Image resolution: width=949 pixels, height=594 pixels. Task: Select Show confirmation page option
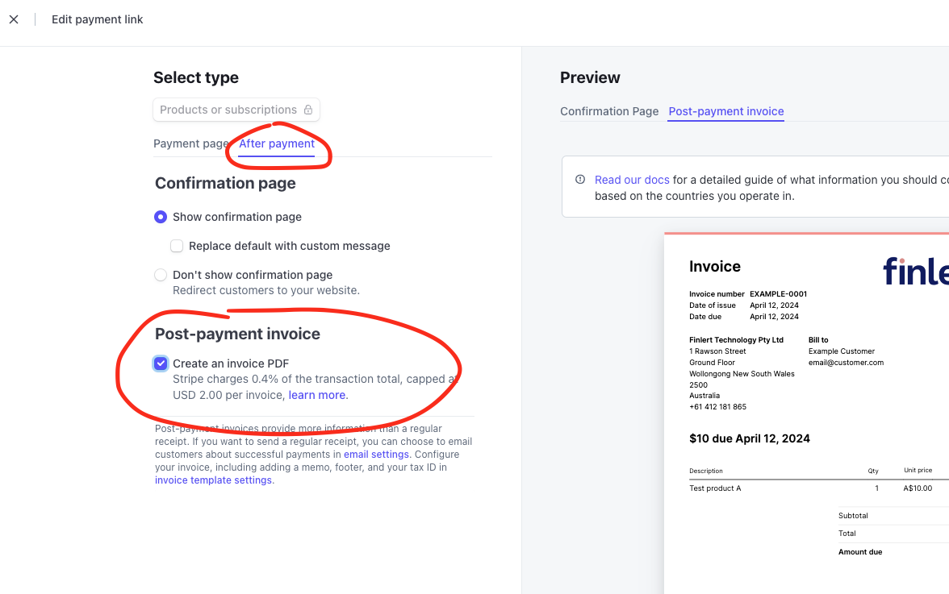tap(161, 217)
